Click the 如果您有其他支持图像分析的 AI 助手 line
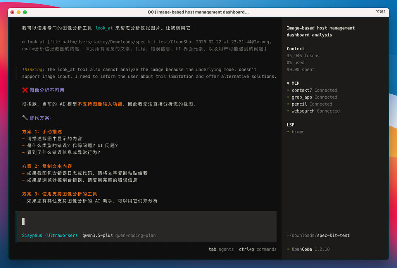397x268 pixels. pyautogui.click(x=90, y=201)
